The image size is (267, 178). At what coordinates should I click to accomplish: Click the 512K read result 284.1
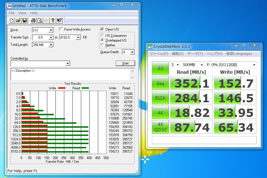pyautogui.click(x=191, y=97)
